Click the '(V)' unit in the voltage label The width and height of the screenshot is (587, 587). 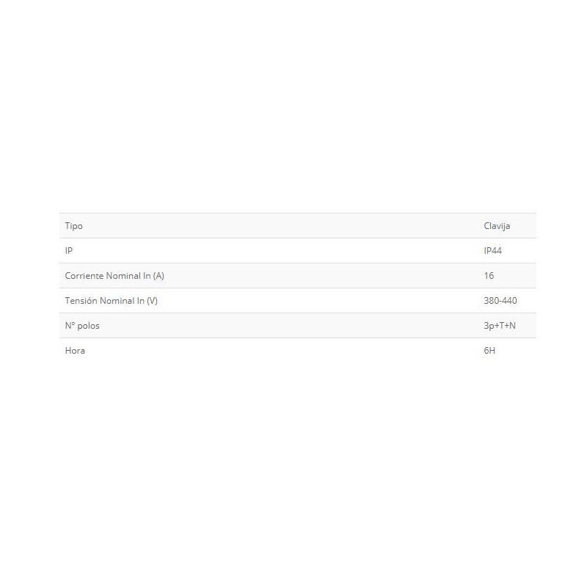tap(152, 301)
